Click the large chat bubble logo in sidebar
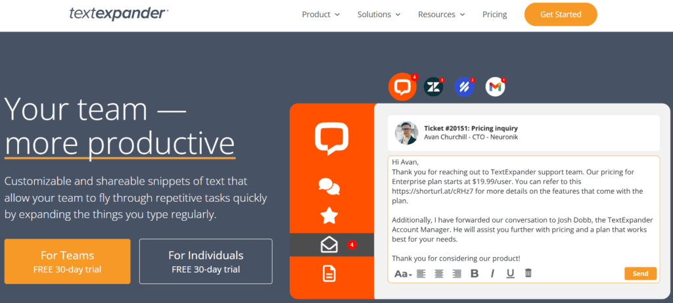Viewport: 673px width, 303px height. pos(331,139)
